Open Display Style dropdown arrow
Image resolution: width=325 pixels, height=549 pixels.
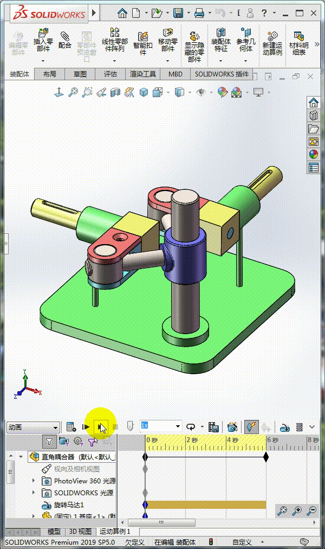(190, 92)
